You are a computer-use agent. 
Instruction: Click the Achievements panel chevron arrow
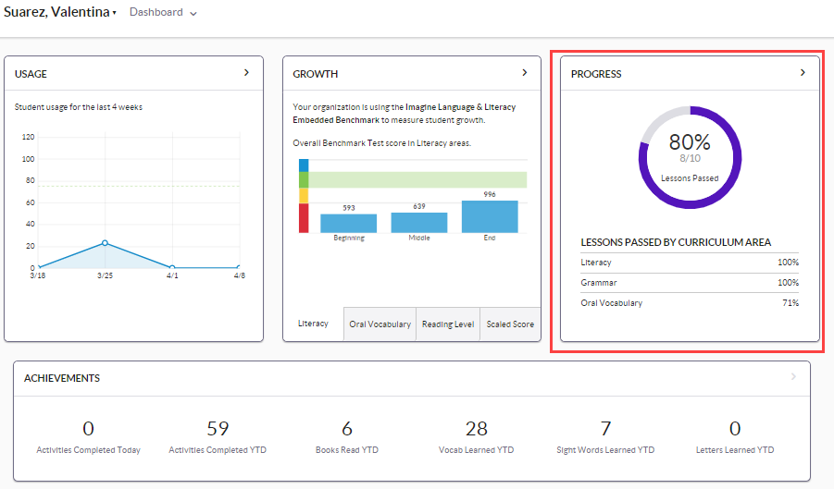pos(793,377)
